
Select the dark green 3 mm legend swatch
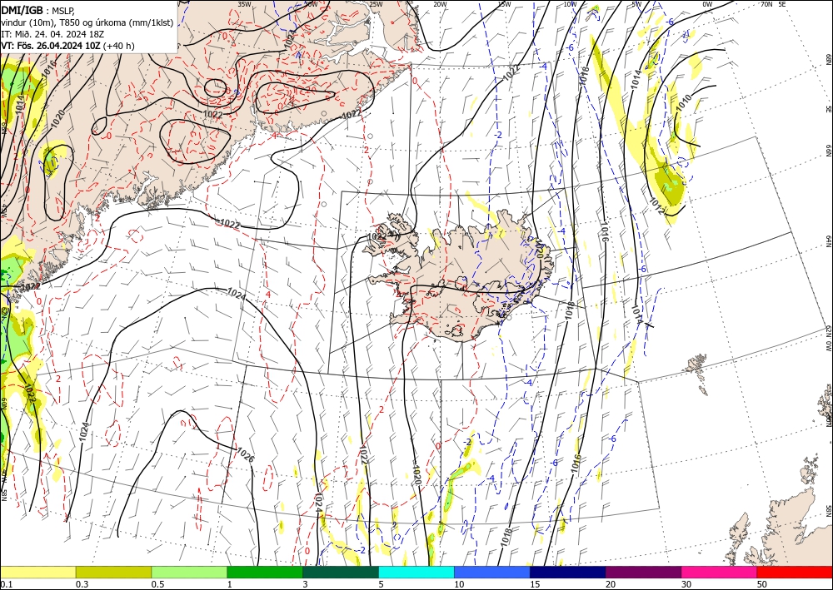pos(341,572)
